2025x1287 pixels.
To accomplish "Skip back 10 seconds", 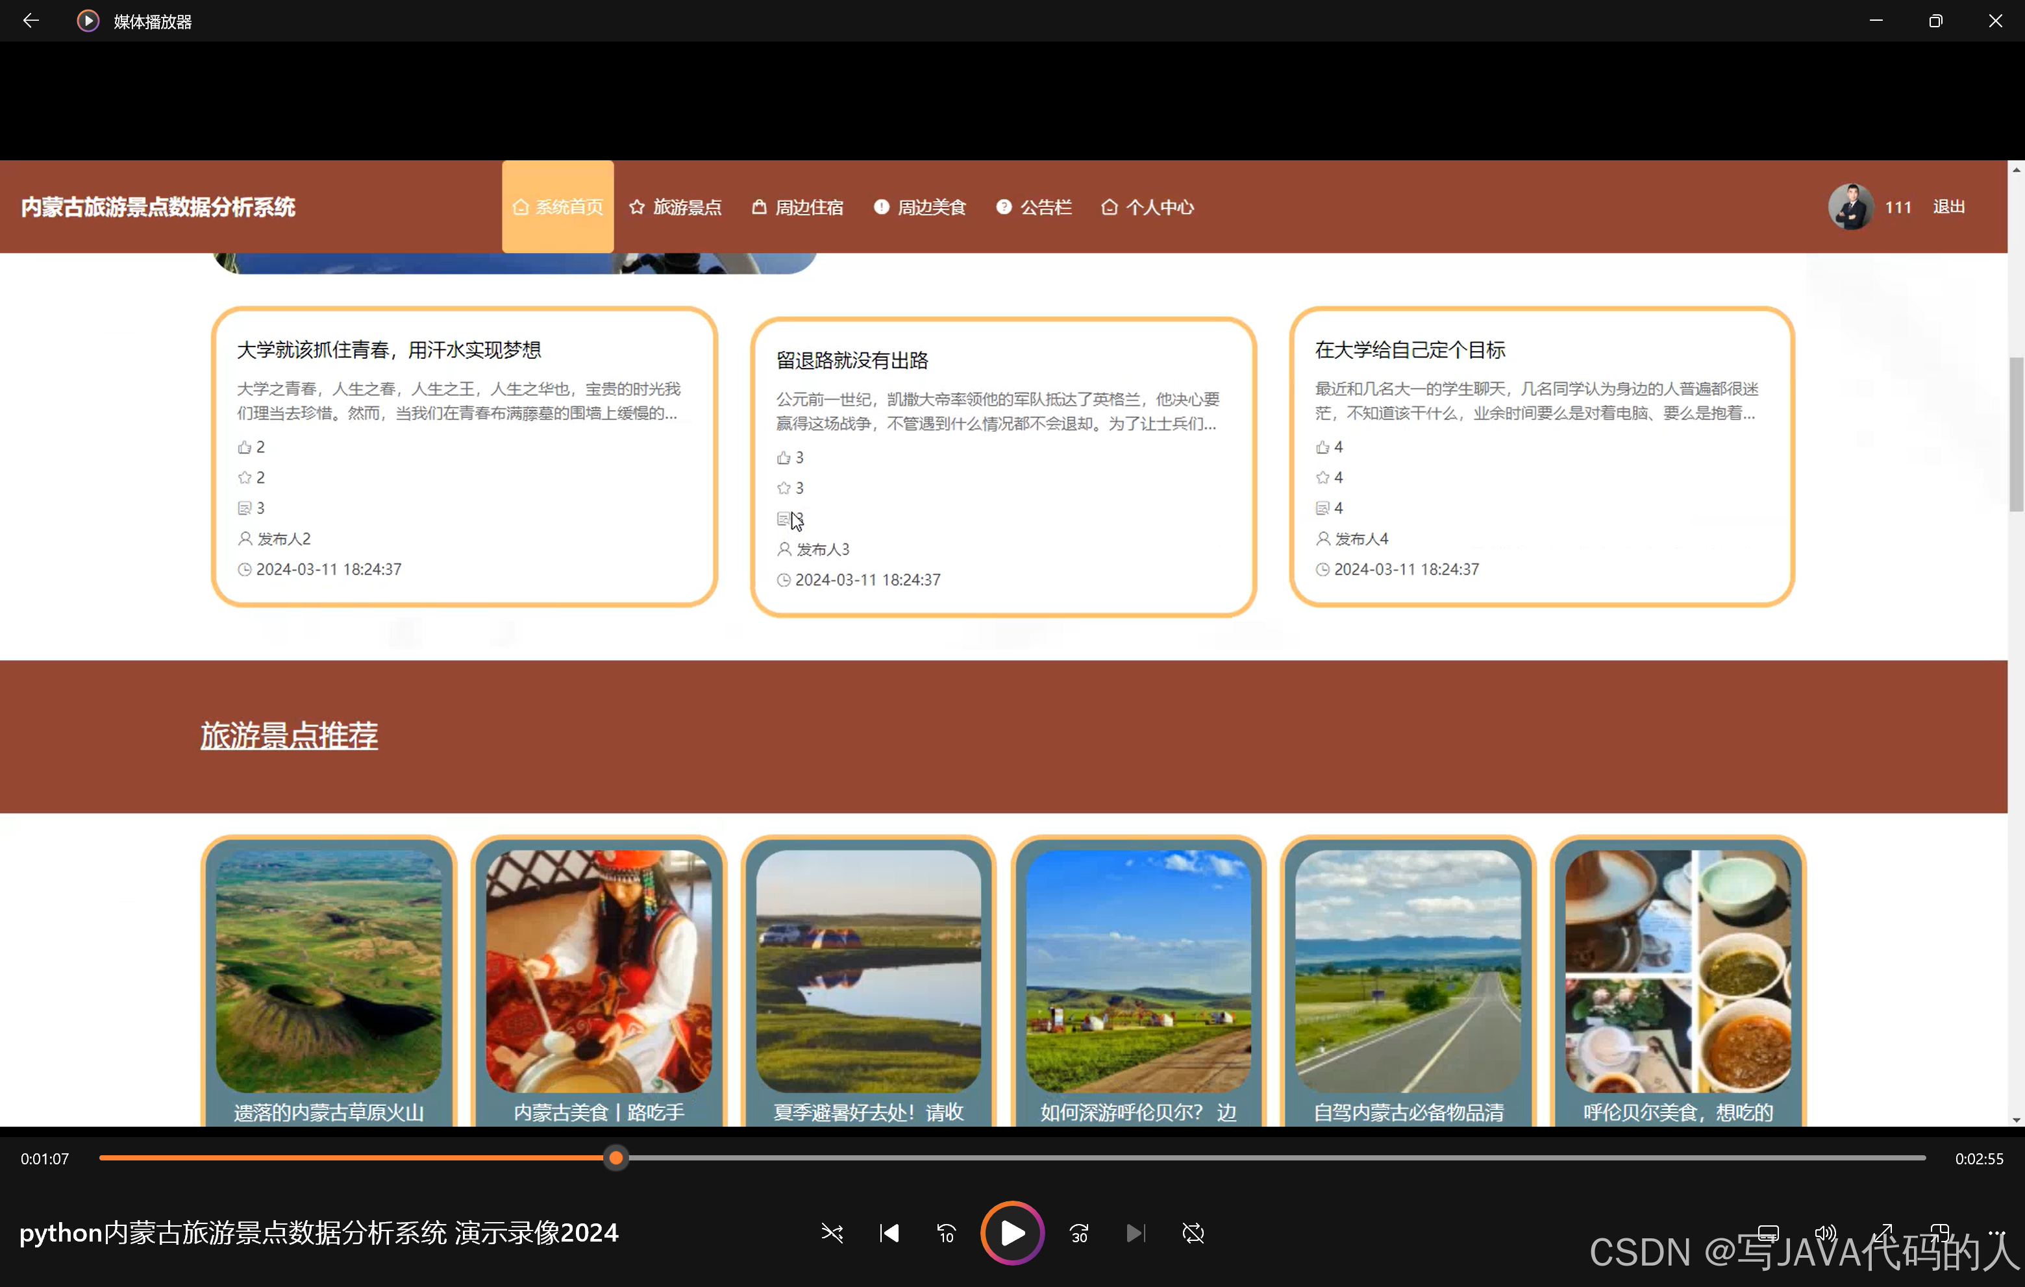I will coord(946,1233).
